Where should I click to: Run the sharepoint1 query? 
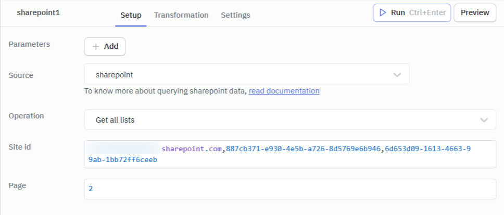pos(412,13)
